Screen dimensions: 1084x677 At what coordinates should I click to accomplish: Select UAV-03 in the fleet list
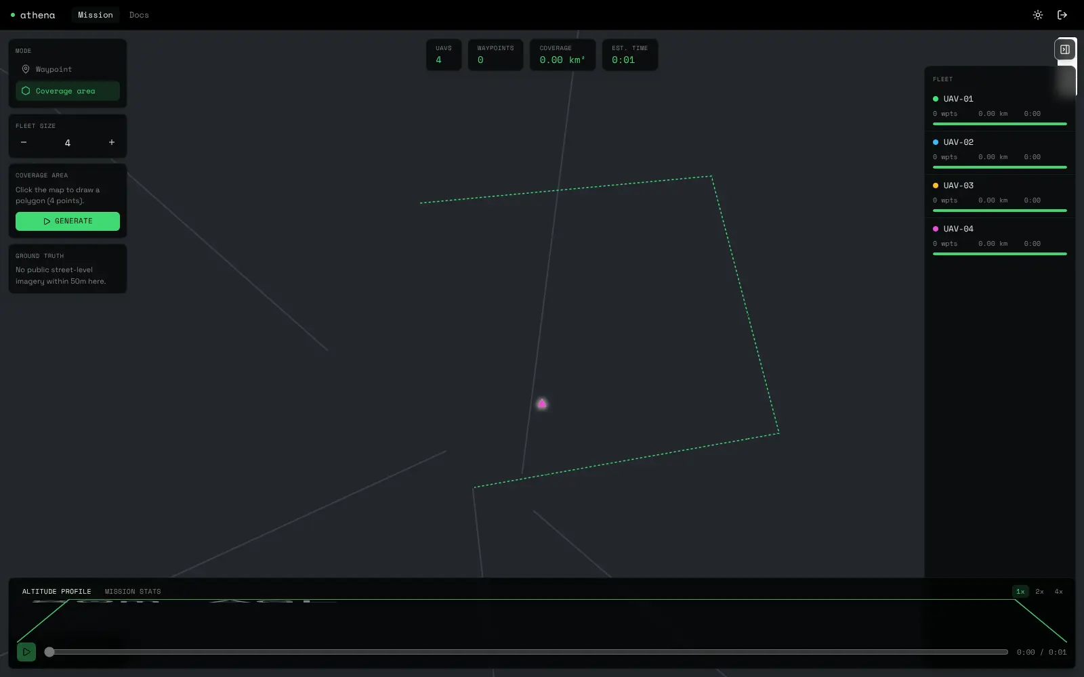coord(999,196)
